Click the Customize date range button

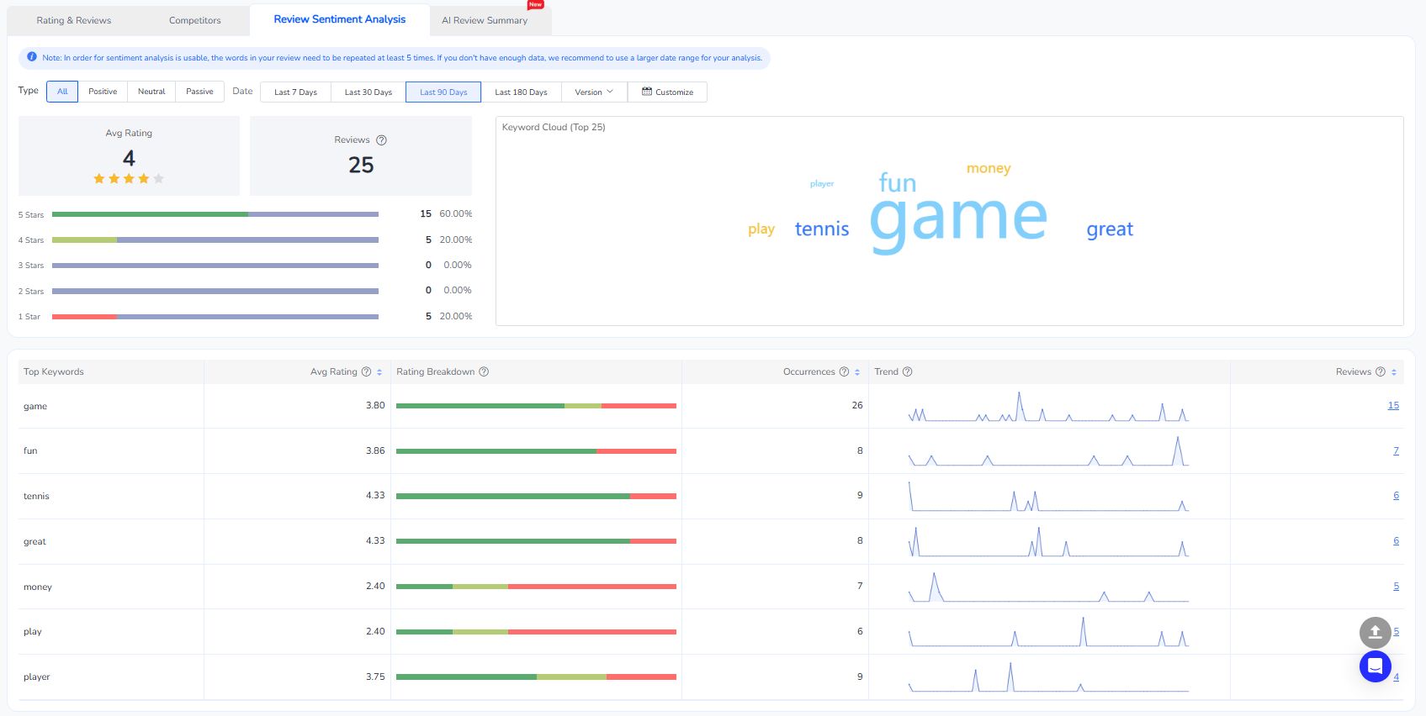667,92
